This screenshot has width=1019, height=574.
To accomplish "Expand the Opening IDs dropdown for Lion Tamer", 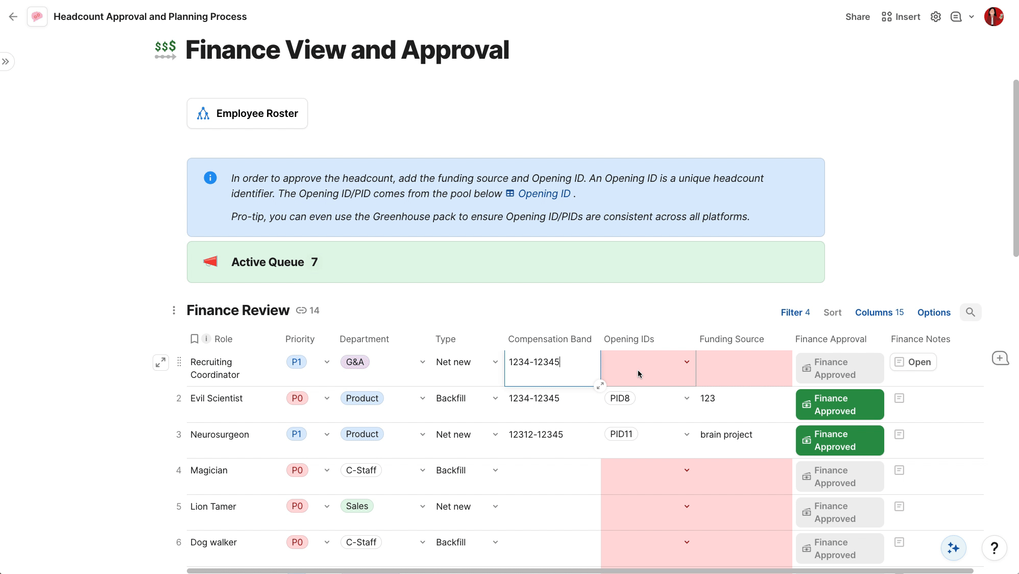I will (x=687, y=506).
